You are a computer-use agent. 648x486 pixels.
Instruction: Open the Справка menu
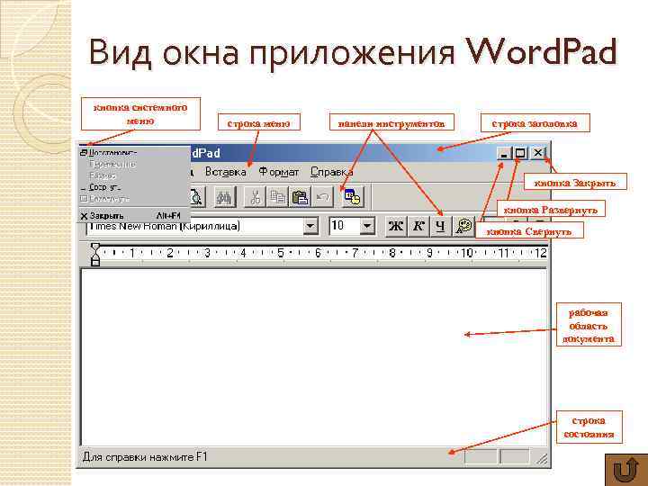(x=332, y=172)
